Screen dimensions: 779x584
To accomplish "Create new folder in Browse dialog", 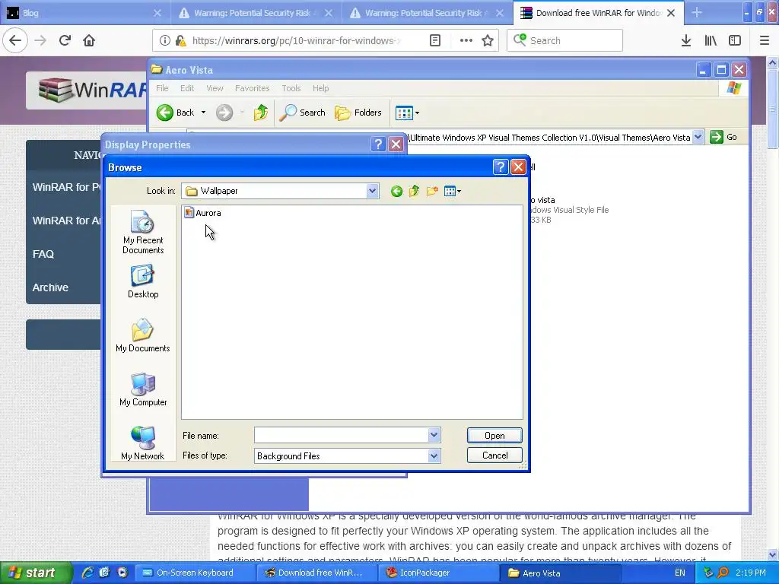I will tap(432, 191).
